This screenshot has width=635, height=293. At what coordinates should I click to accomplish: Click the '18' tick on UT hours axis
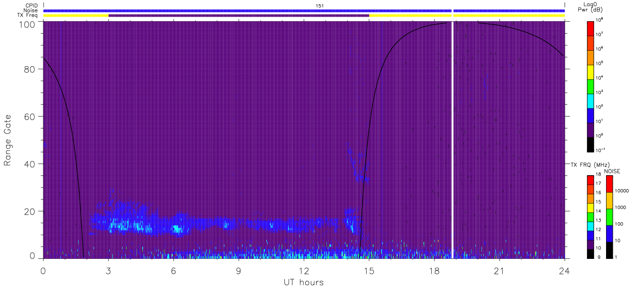tap(434, 270)
